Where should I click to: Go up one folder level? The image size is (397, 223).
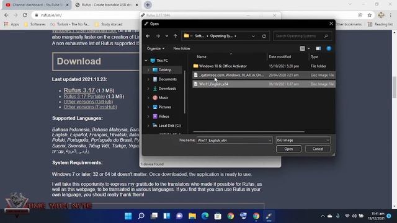(175, 36)
